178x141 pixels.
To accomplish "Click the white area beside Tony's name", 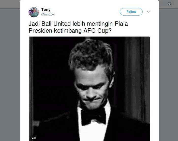I will click(85, 12).
